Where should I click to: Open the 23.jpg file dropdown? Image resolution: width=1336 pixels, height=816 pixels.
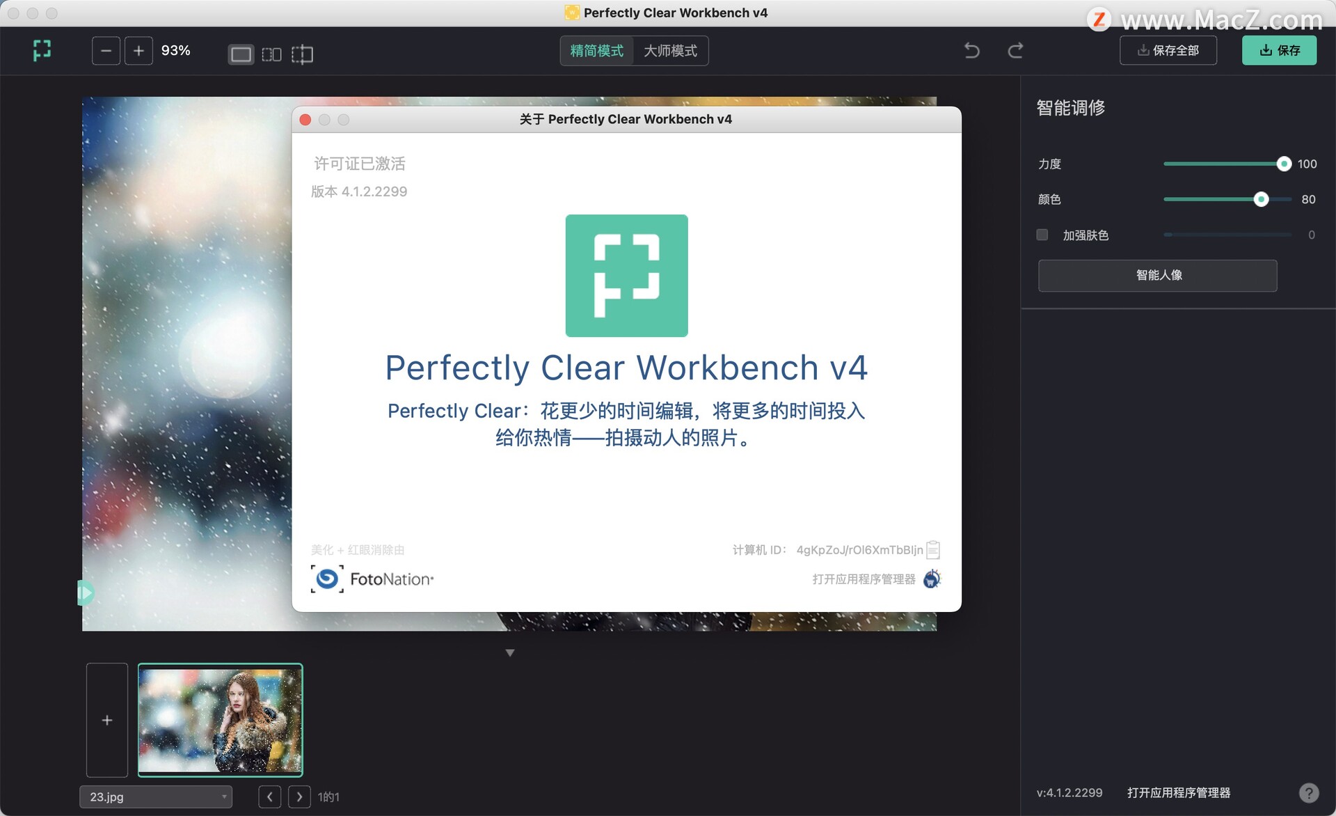[156, 797]
